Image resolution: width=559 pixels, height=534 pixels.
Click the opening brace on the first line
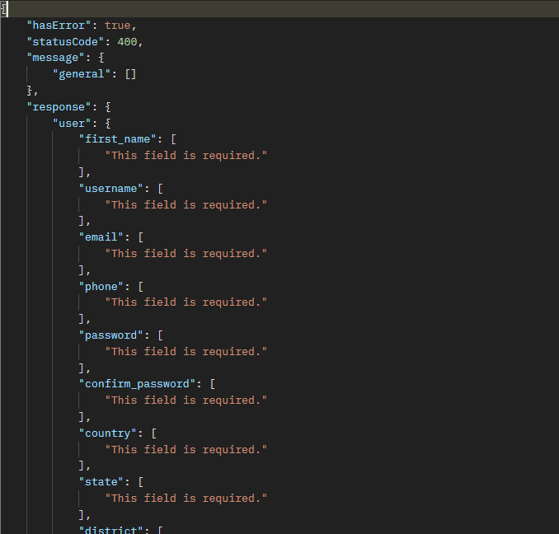[x=3, y=9]
